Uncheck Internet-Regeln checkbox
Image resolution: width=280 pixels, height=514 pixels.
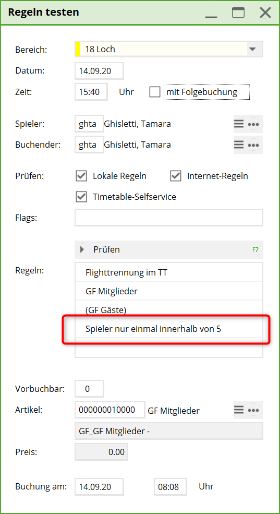click(176, 176)
